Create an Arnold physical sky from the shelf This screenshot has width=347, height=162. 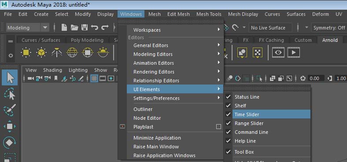point(103,52)
